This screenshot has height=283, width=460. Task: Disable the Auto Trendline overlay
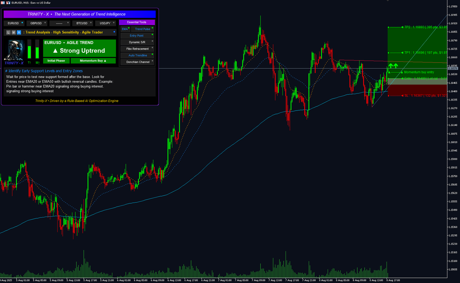[137, 55]
